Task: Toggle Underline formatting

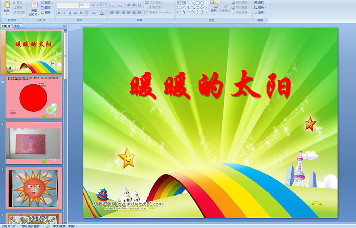Action: (70, 13)
